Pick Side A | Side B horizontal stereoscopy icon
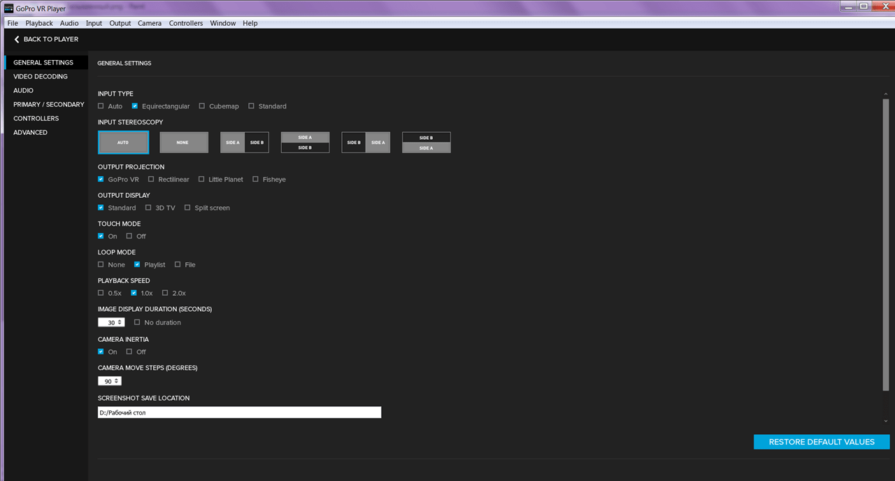 point(245,143)
